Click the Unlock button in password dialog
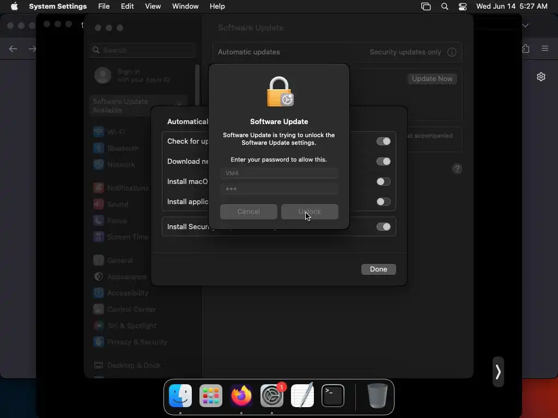The height and width of the screenshot is (418, 558). coord(310,212)
